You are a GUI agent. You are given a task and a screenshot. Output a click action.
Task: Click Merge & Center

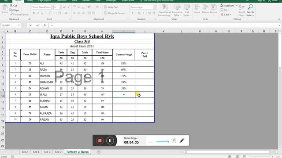coord(115,13)
